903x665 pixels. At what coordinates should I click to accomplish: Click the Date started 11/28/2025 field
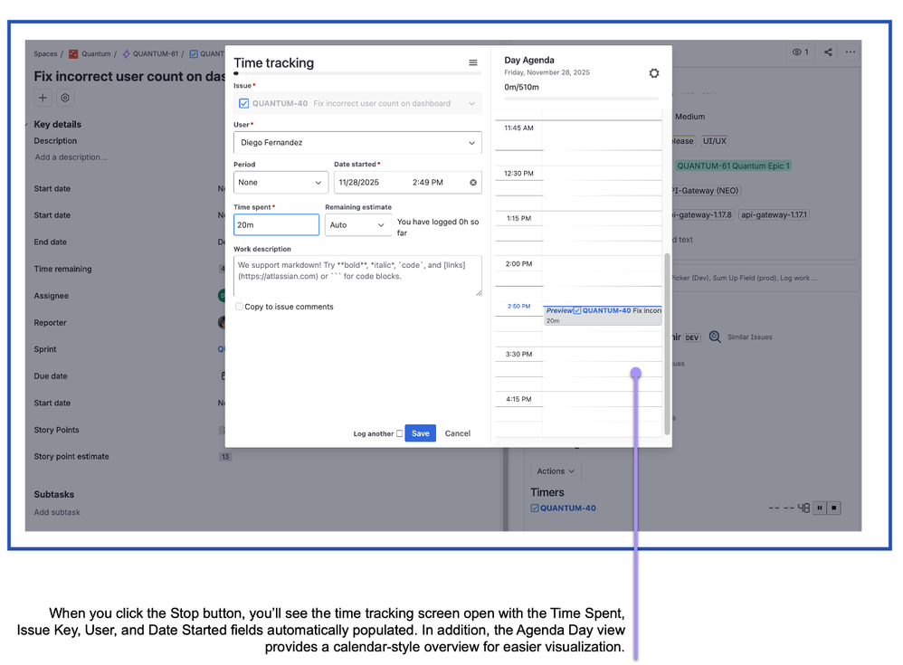click(x=359, y=183)
